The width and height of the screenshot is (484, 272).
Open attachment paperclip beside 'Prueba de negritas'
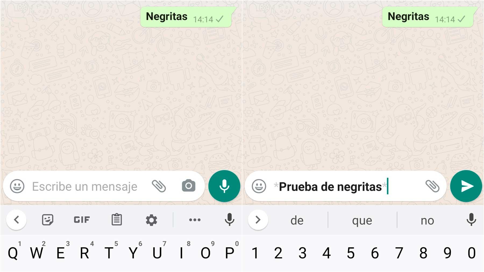432,186
